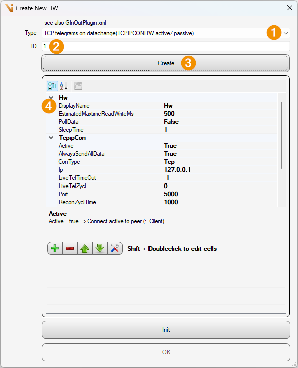Click the OK button
298x368 pixels.
click(x=166, y=352)
